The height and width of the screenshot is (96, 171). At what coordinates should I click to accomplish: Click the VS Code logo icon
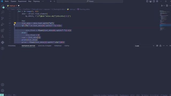[2, 1]
